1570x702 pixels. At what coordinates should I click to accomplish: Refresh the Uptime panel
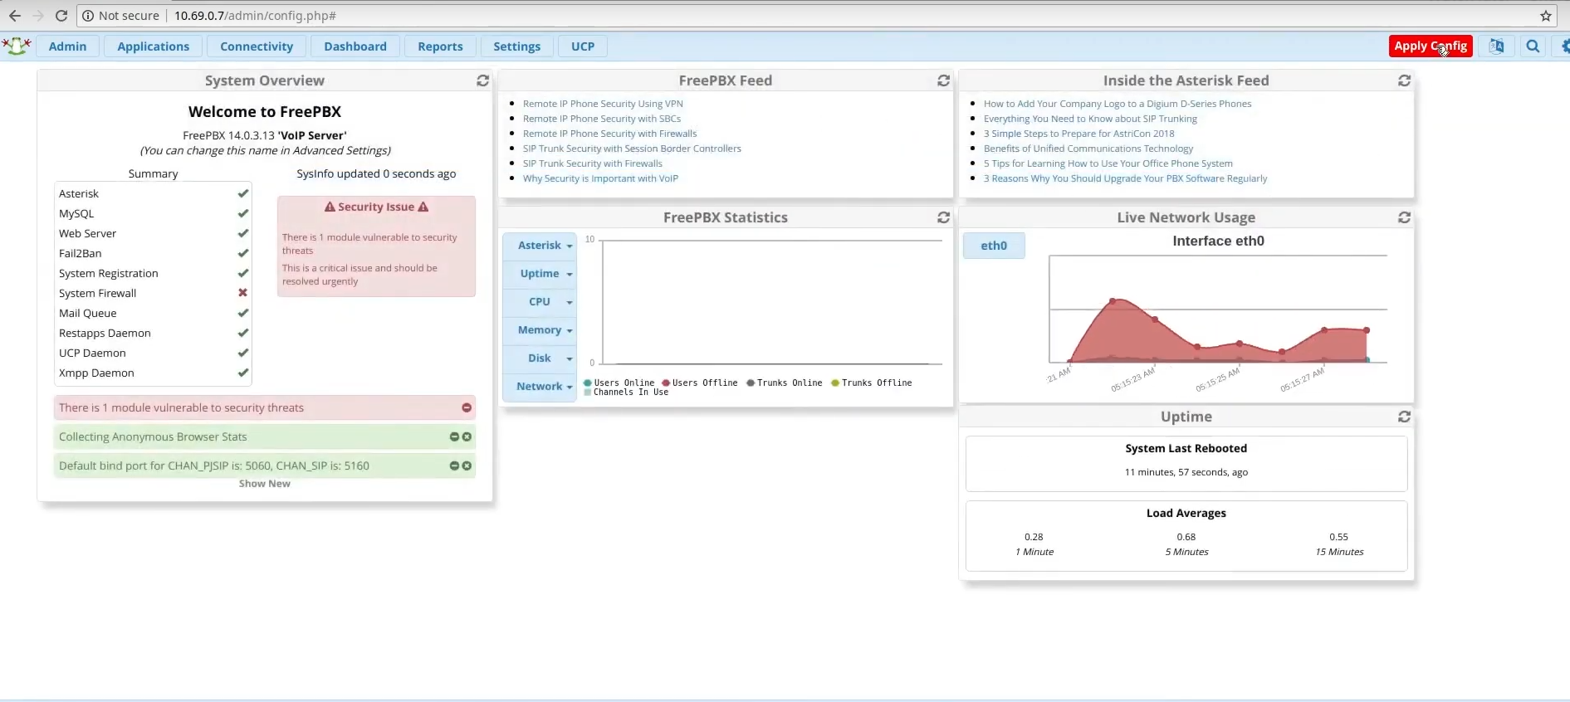point(1404,417)
